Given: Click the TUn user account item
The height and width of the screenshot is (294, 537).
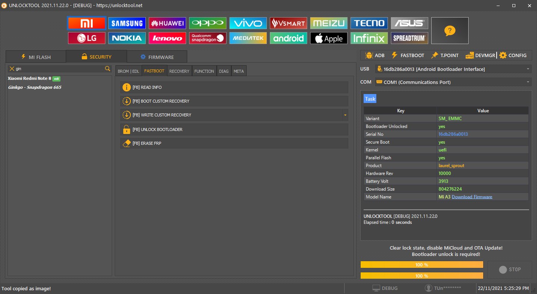Looking at the screenshot, I should [443, 288].
